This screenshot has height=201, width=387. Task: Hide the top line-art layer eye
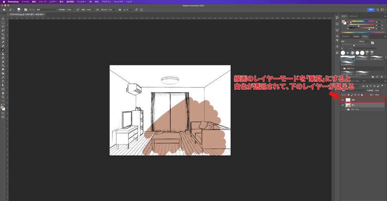click(x=343, y=100)
